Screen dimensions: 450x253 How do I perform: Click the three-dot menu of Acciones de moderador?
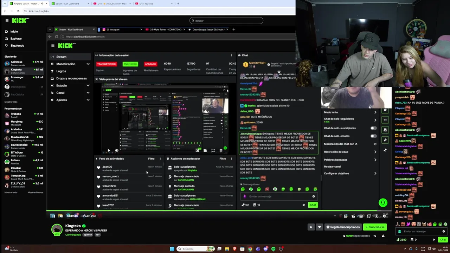[x=231, y=158]
